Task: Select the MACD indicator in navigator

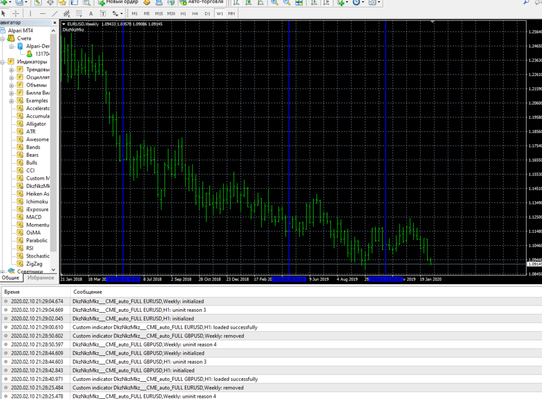Action: tap(34, 217)
